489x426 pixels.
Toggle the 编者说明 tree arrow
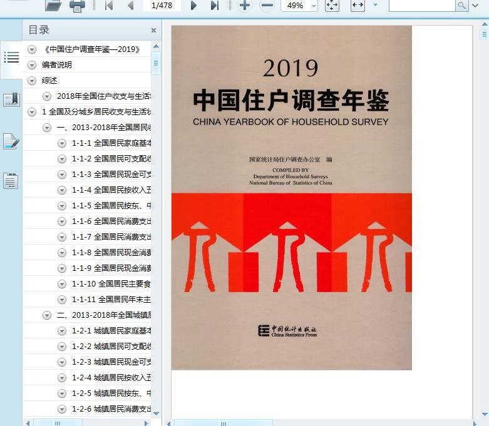[x=32, y=65]
